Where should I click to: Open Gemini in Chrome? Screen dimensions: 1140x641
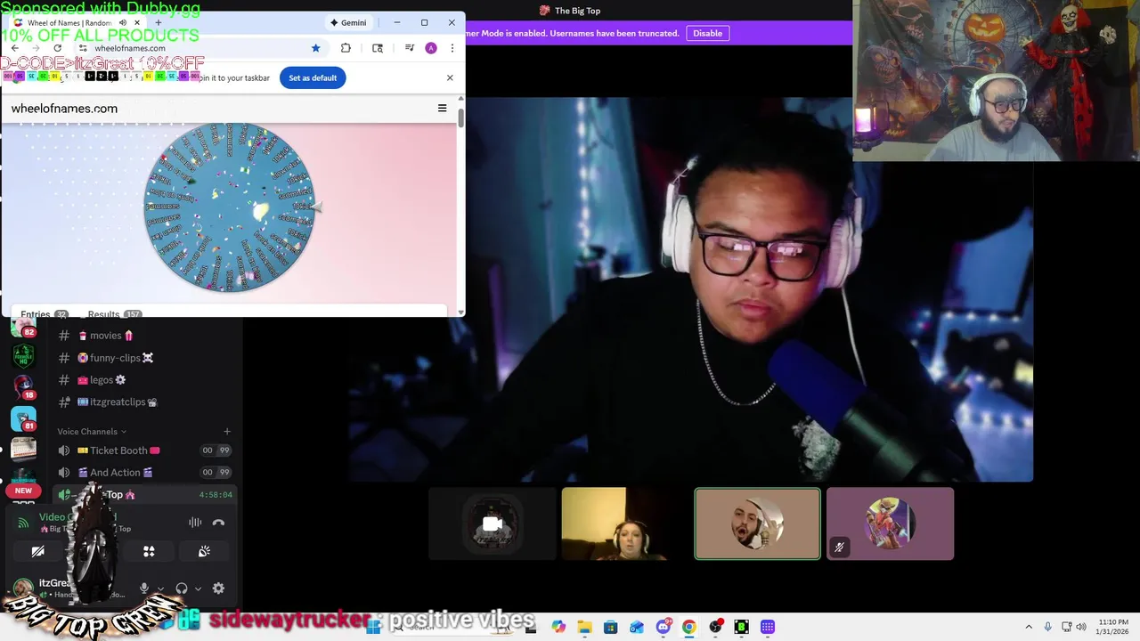(348, 22)
